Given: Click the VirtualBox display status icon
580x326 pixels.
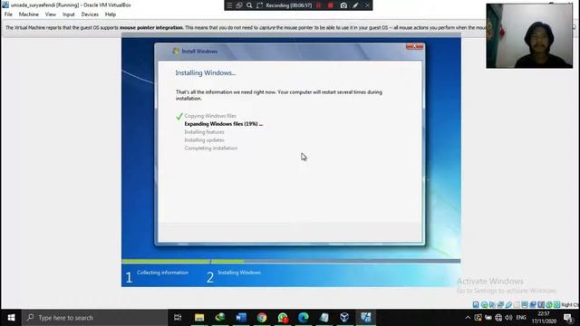Looking at the screenshot, I should (525, 304).
